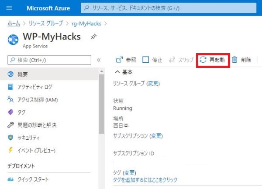
Task: Click 変更 next to リソース グループ
Action: (153, 83)
